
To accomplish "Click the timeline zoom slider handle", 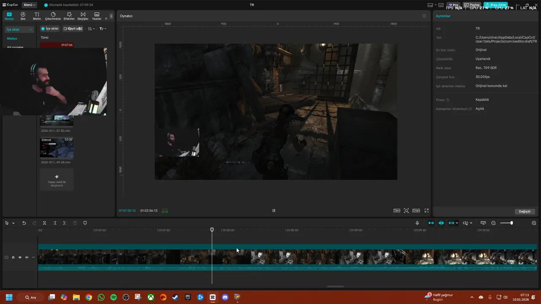I will (x=511, y=223).
